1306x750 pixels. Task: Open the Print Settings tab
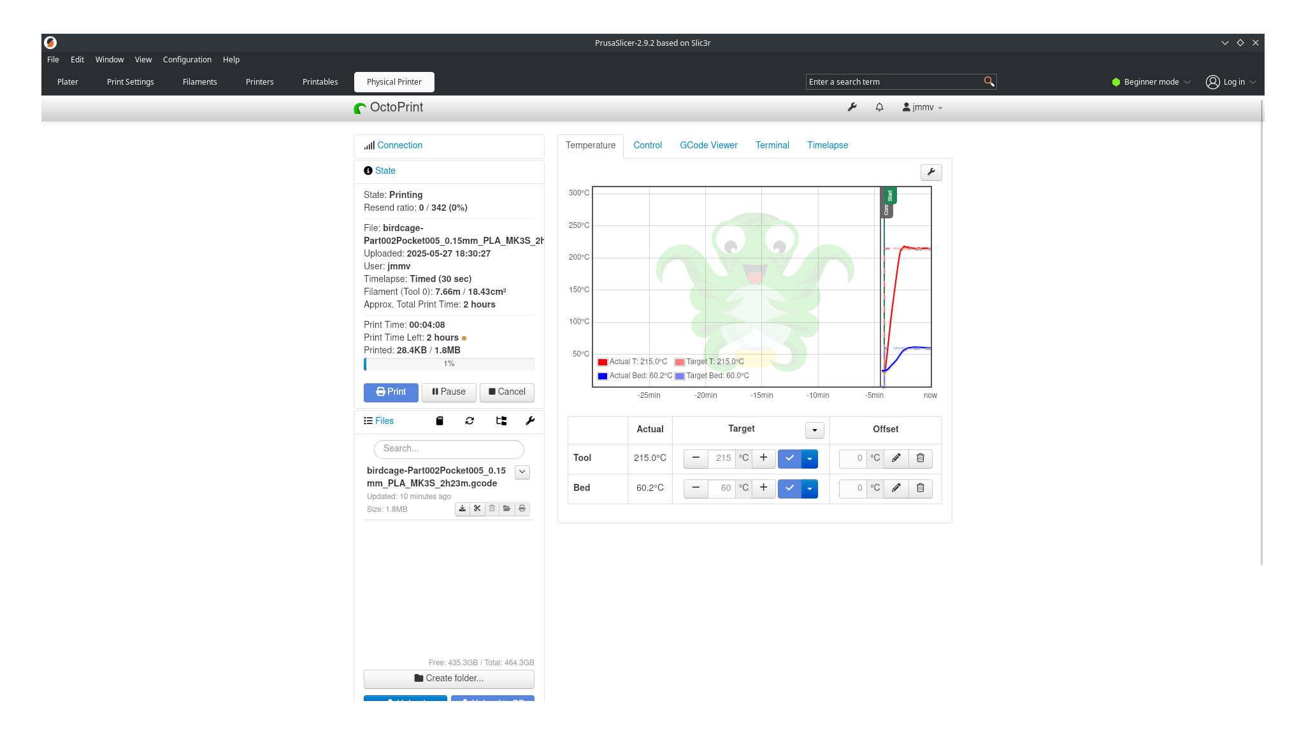point(131,82)
